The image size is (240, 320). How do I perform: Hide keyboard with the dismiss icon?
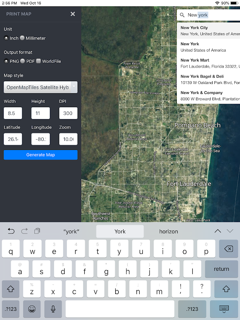click(x=224, y=309)
